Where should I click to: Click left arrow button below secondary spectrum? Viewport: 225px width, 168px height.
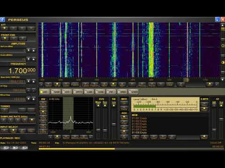coord(50,137)
